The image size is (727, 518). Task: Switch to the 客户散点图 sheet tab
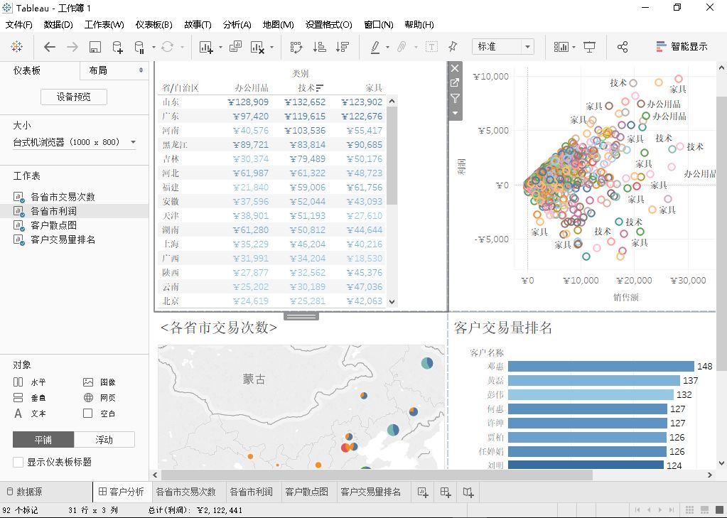click(x=306, y=492)
